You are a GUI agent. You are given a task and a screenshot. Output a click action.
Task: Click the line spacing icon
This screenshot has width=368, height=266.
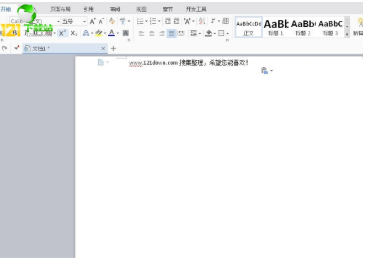click(x=194, y=33)
